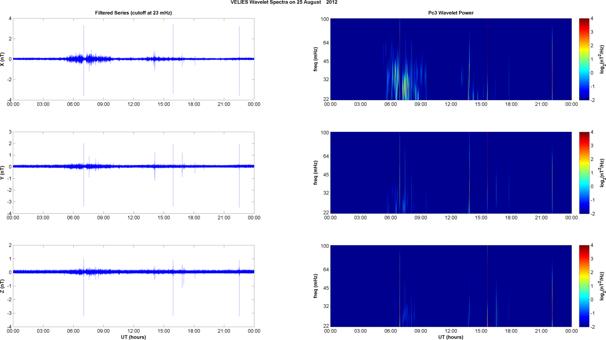Click the log2(nT²/Hz) label of Z colorbar
This screenshot has height=340, width=606.
pos(602,286)
